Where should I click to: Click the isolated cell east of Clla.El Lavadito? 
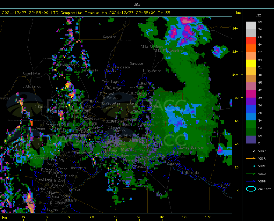coord(220,51)
